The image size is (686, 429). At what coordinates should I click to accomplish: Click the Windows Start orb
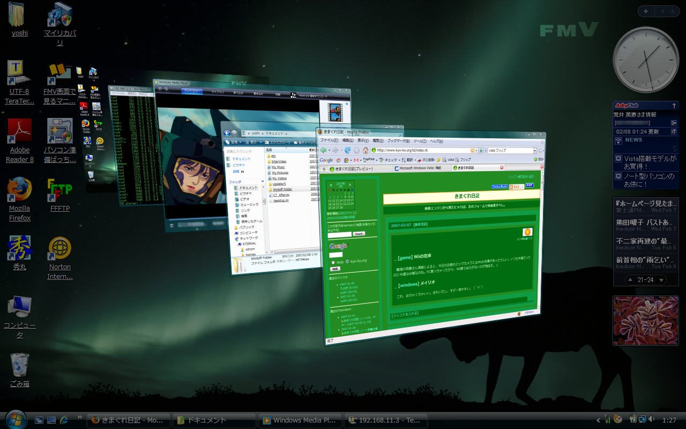[x=15, y=419]
